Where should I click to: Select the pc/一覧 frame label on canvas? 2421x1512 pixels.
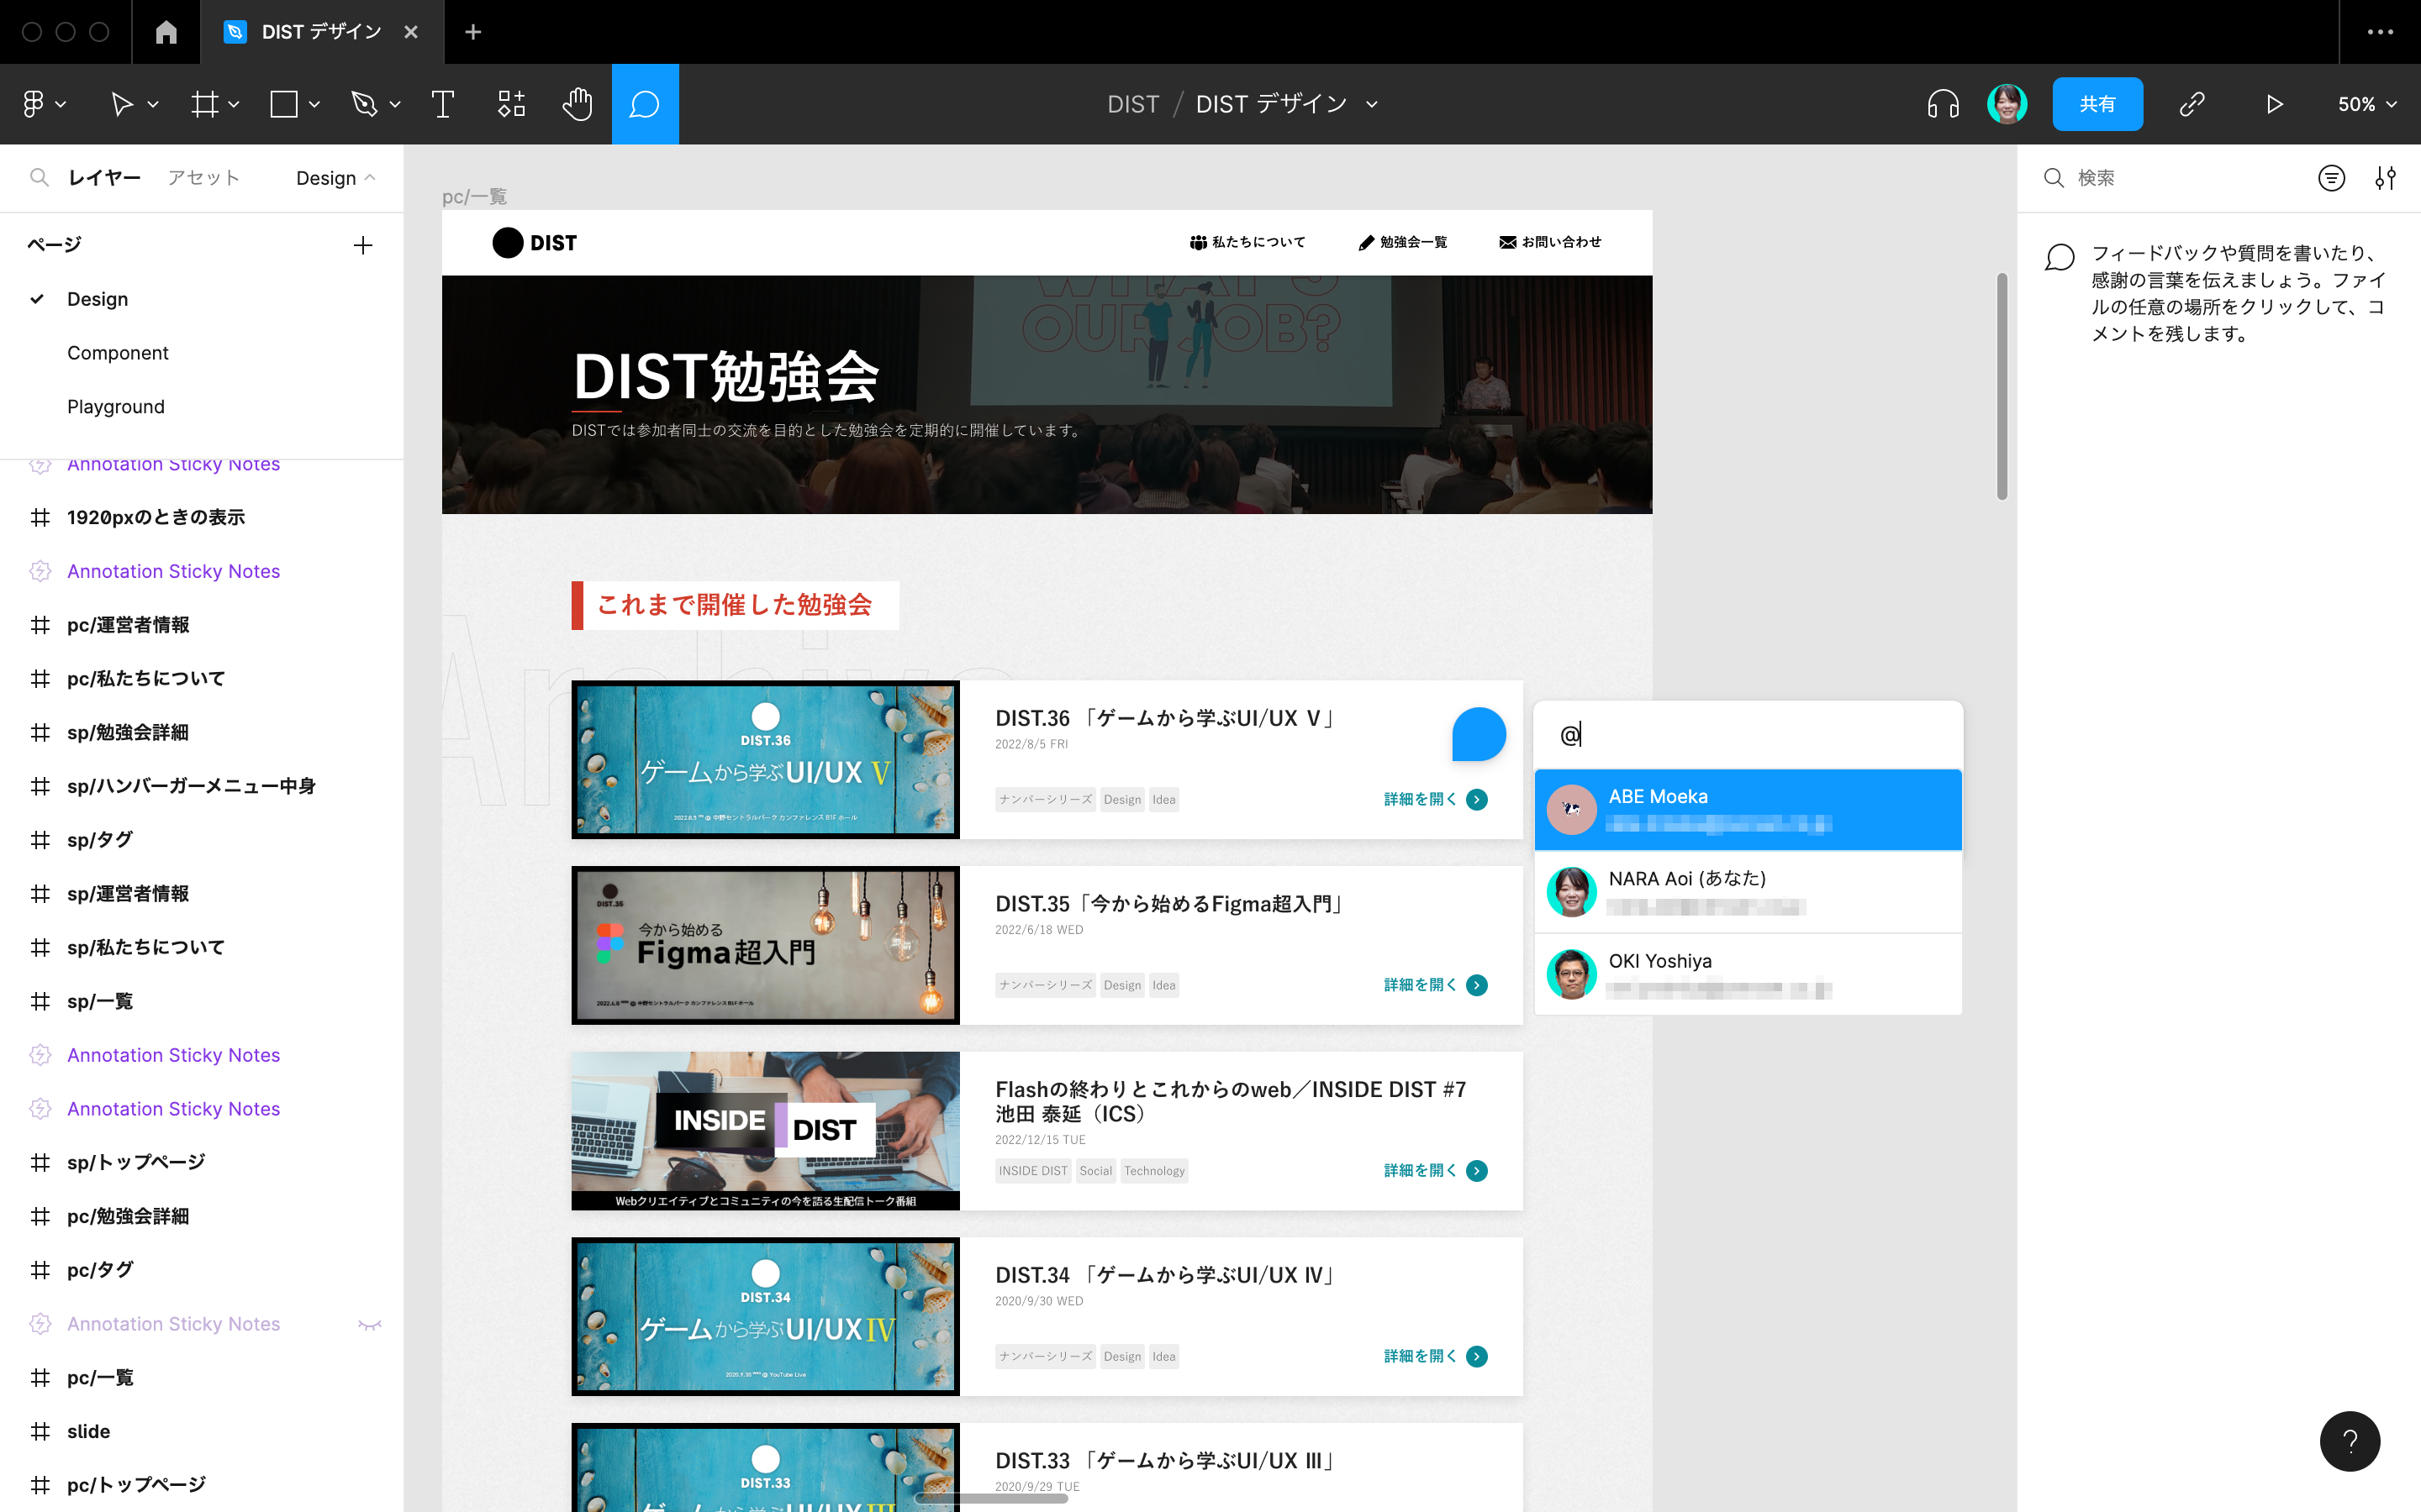tap(474, 196)
